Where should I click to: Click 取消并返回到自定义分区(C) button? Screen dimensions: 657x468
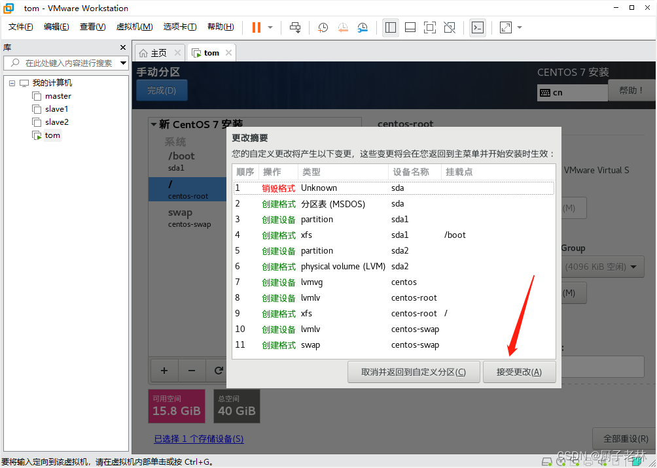[x=414, y=372]
